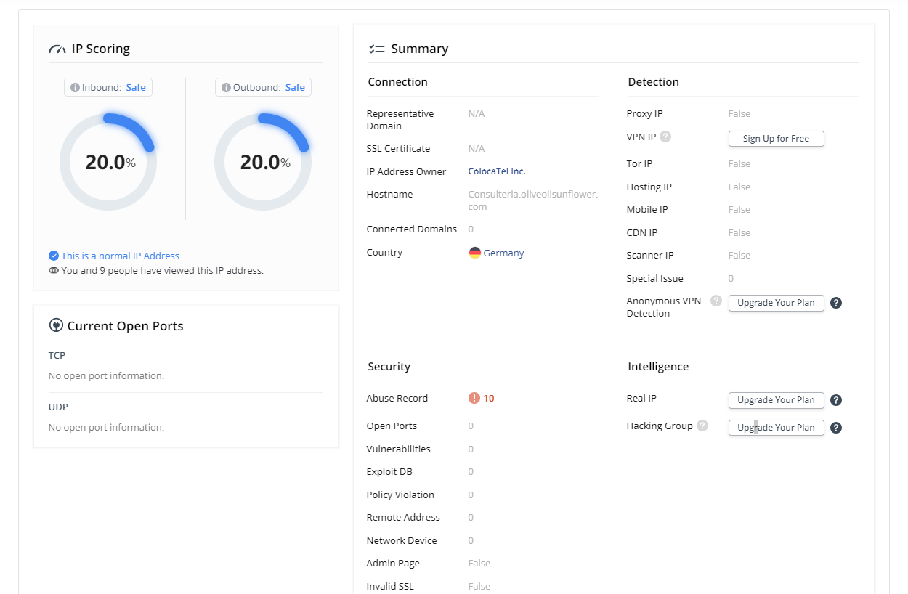Click the Policy Violation value 0
This screenshot has width=908, height=594.
coord(471,495)
